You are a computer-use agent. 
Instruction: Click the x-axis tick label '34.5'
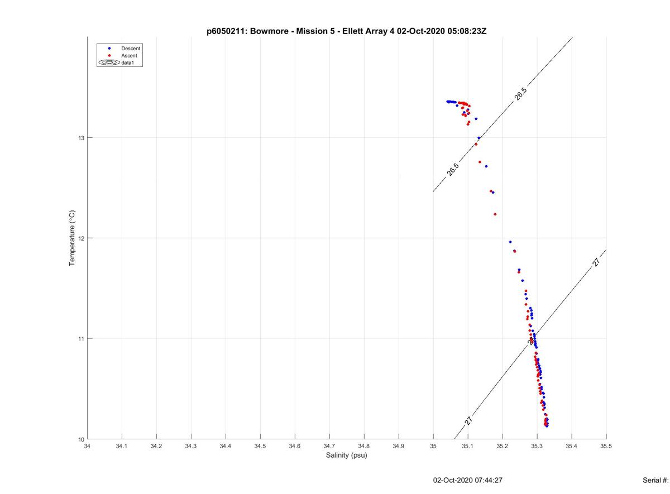260,447
